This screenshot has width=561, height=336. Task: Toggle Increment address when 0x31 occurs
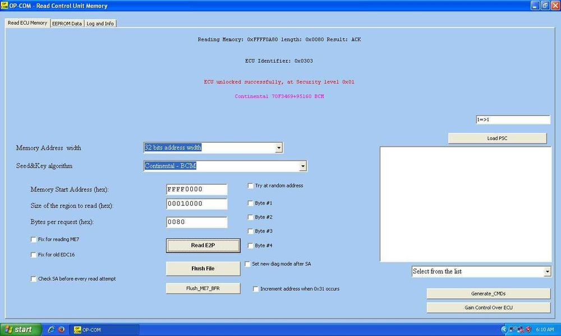[x=256, y=289]
